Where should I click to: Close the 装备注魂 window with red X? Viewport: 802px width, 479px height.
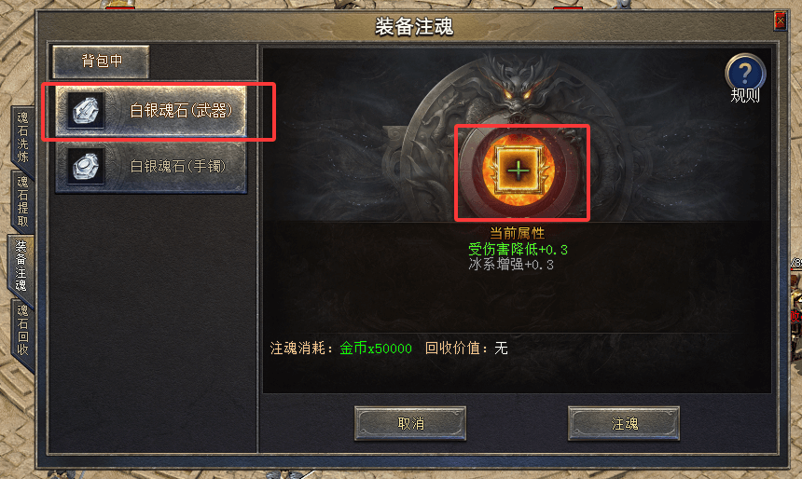click(x=780, y=21)
